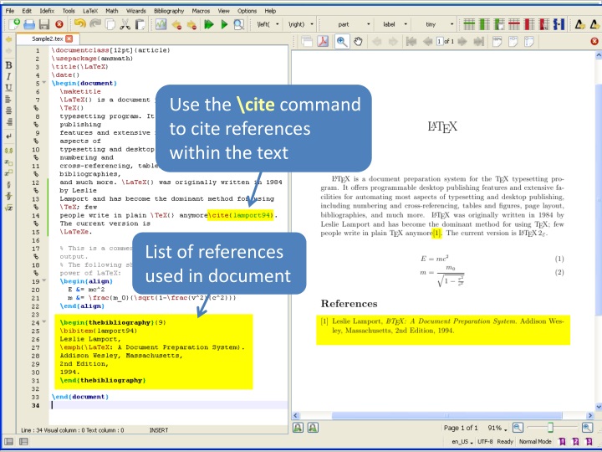Redo the last undone edit
Screen dimensions: 602x452
point(94,24)
